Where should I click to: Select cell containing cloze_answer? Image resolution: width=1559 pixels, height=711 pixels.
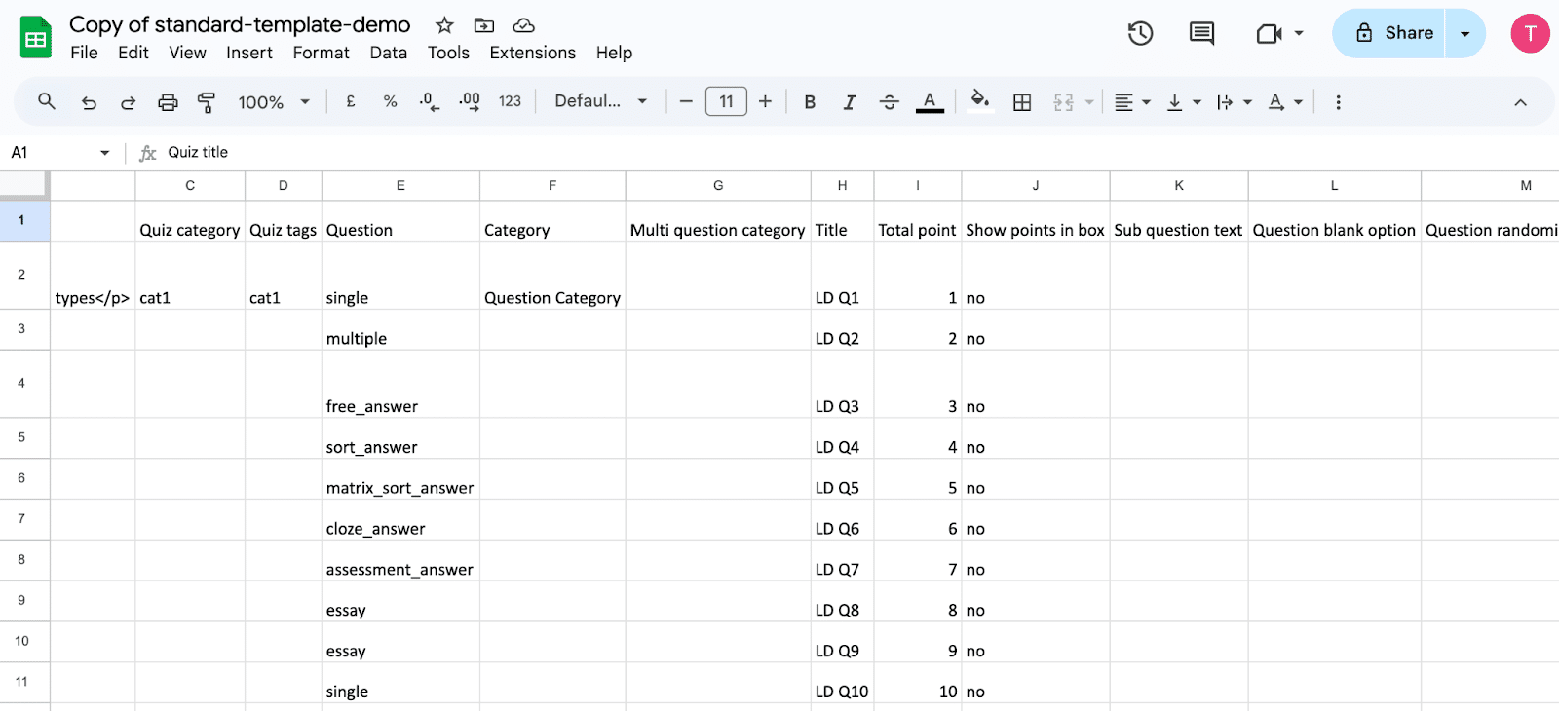tap(400, 520)
